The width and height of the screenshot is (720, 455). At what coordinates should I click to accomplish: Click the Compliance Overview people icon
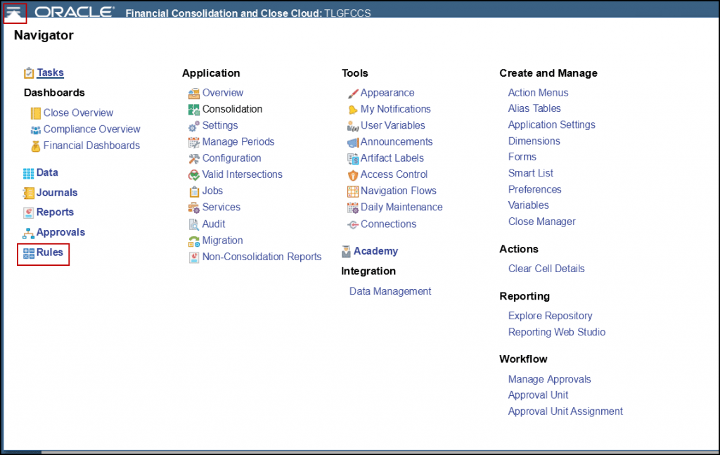(35, 130)
